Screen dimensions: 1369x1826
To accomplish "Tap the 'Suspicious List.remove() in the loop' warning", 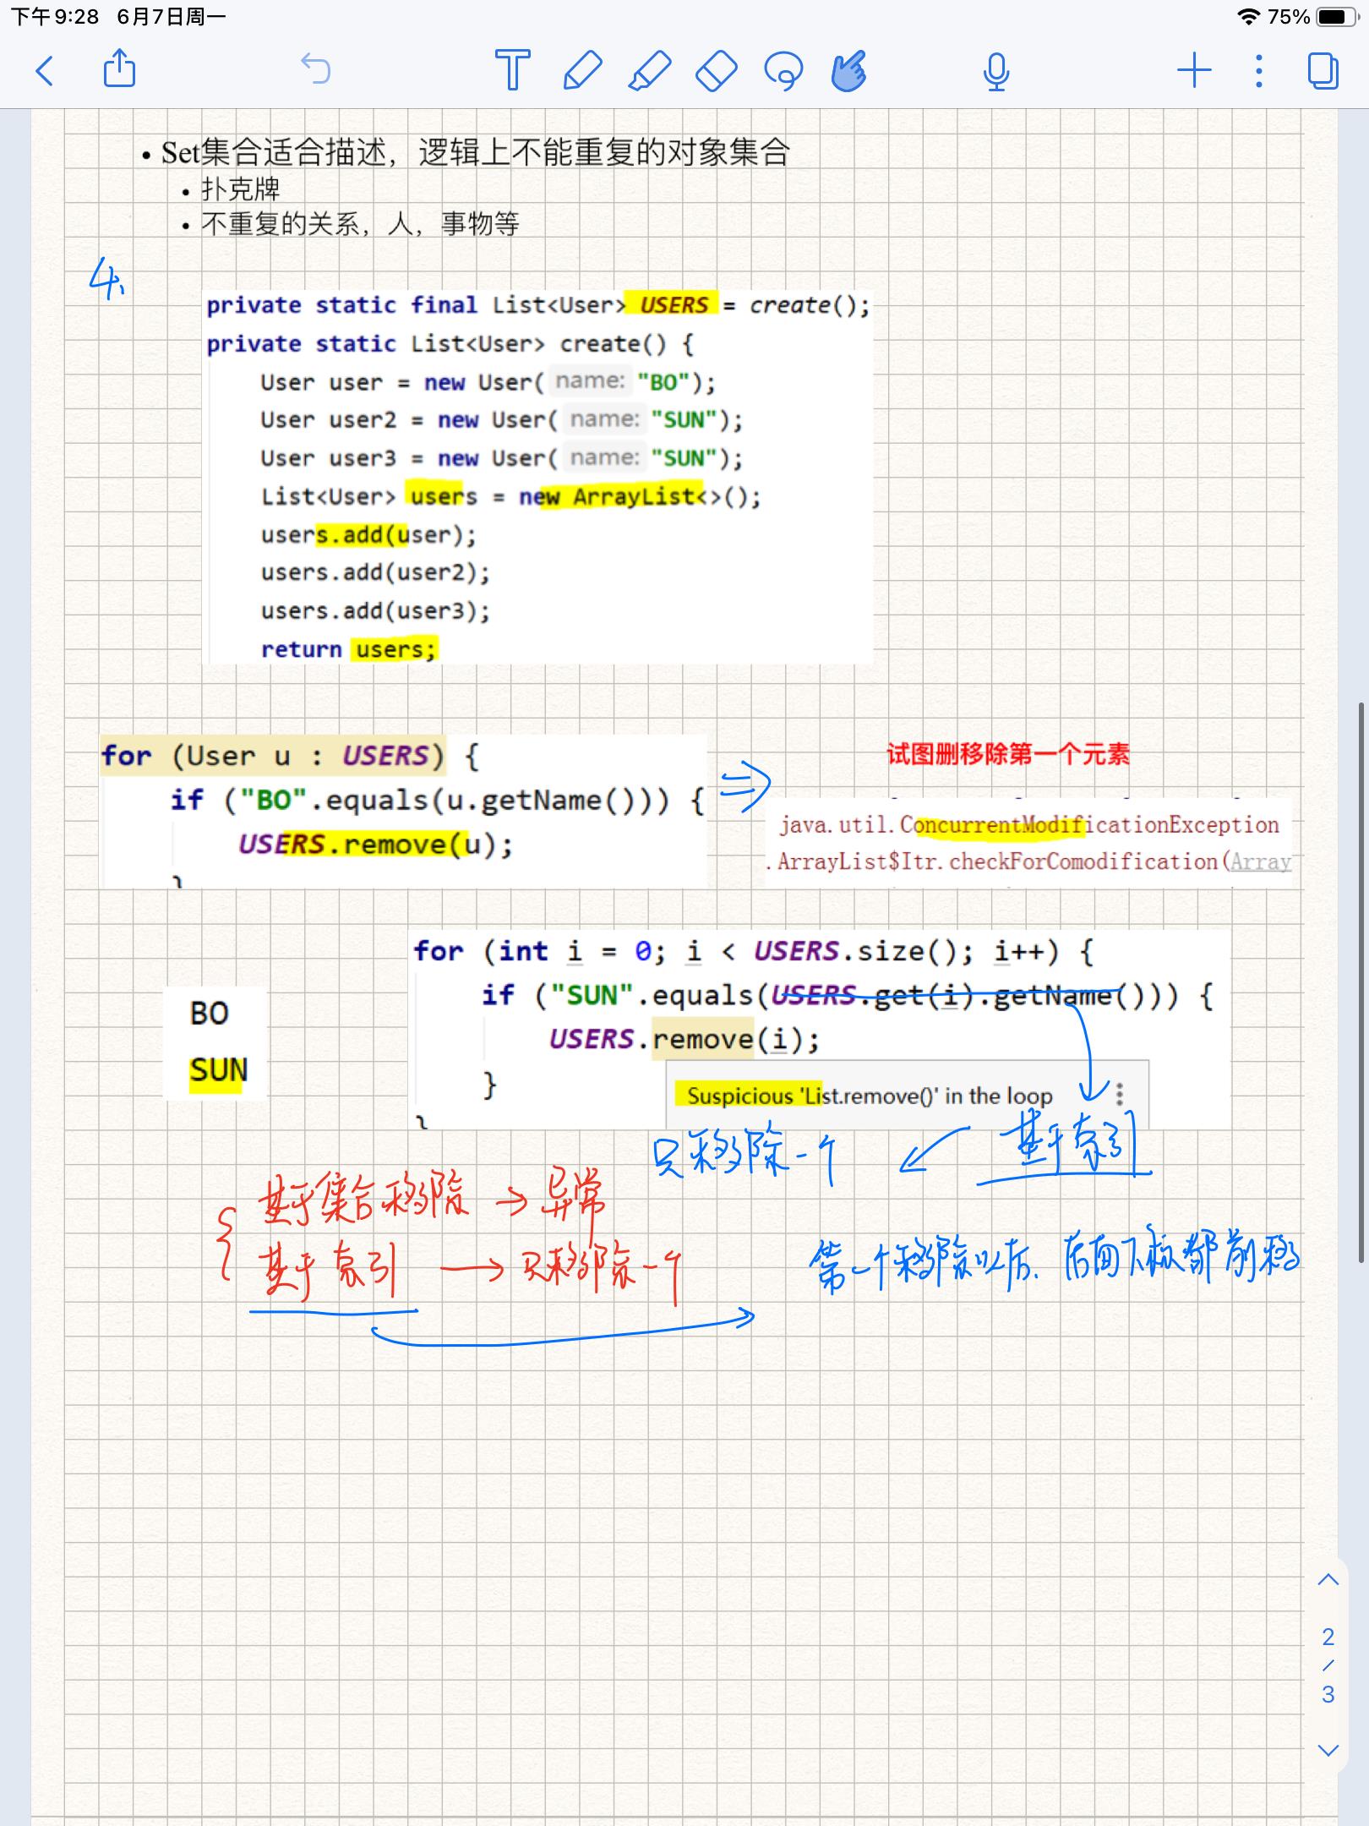I will coord(870,1096).
